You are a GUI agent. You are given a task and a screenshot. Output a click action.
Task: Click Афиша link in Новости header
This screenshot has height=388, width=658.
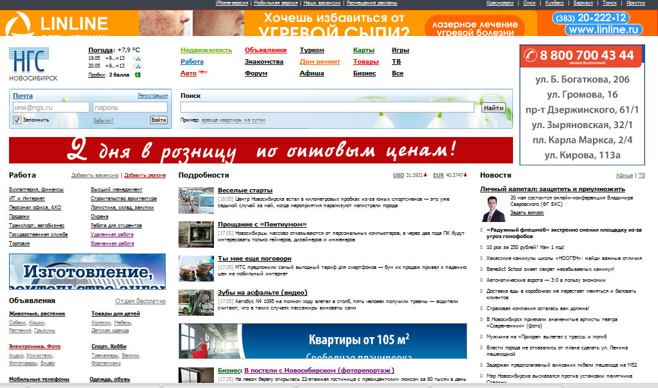coord(624,175)
